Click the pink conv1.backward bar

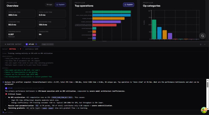pyautogui.click(x=94, y=35)
